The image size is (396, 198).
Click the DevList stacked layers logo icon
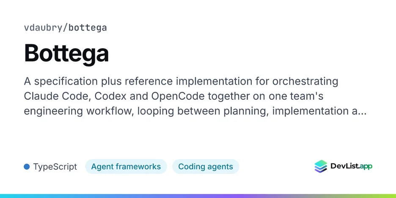point(321,166)
